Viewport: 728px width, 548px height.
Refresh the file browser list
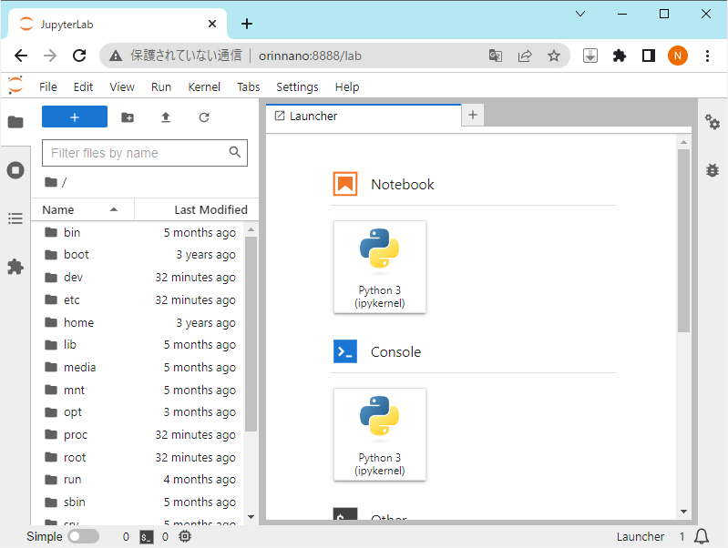coord(204,117)
